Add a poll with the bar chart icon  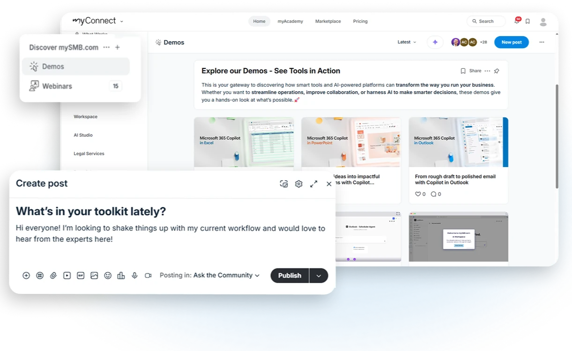pos(121,276)
